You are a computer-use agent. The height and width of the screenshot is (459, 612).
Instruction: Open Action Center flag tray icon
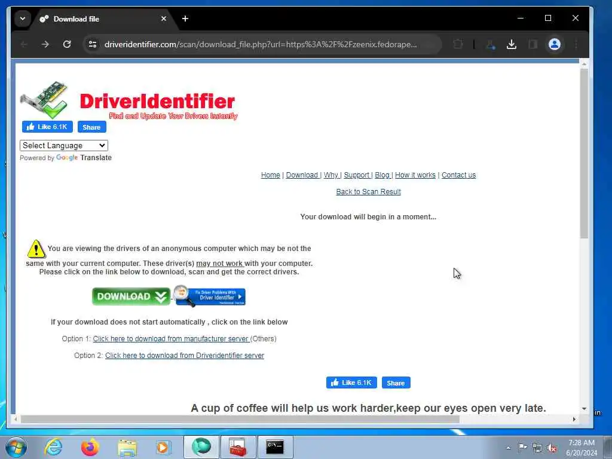pos(522,448)
